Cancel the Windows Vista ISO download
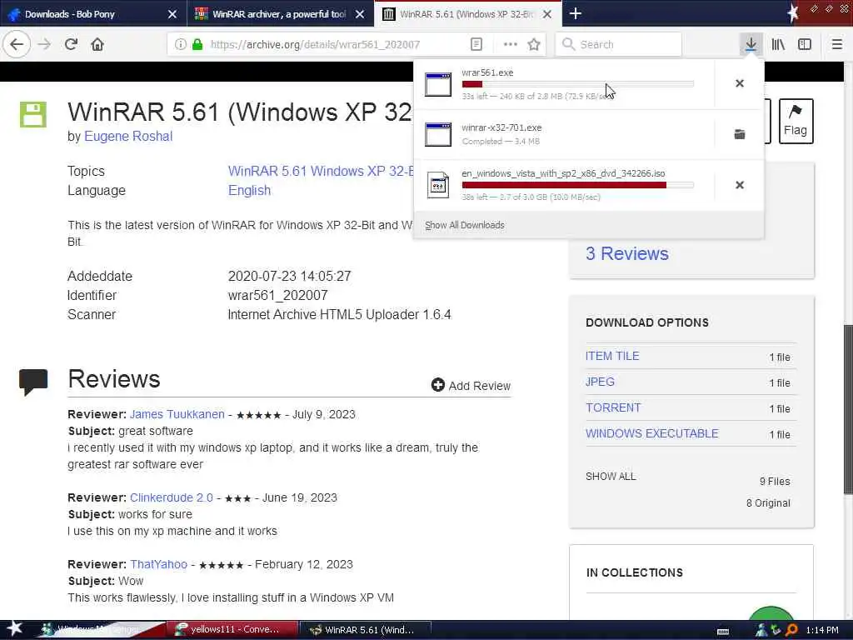 pyautogui.click(x=740, y=185)
